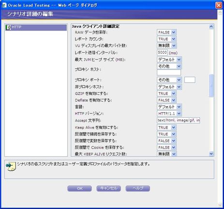Open 反復間で接続を保存する dropdown
The width and height of the screenshot is (224, 209).
pos(167,134)
